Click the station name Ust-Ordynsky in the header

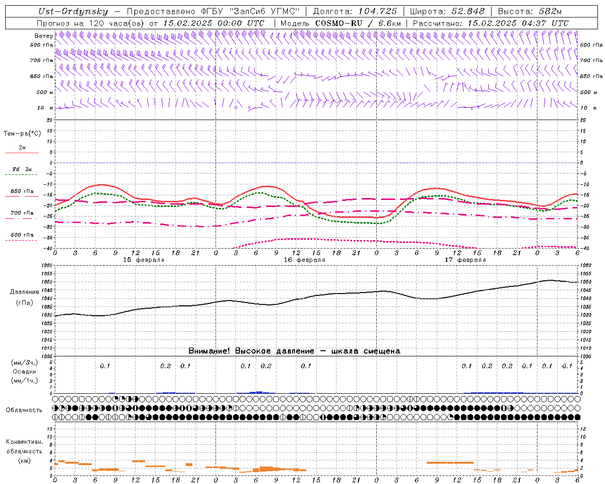tap(73, 11)
